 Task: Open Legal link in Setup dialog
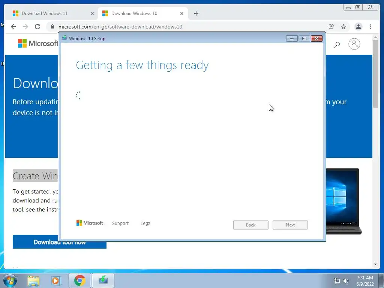point(146,223)
